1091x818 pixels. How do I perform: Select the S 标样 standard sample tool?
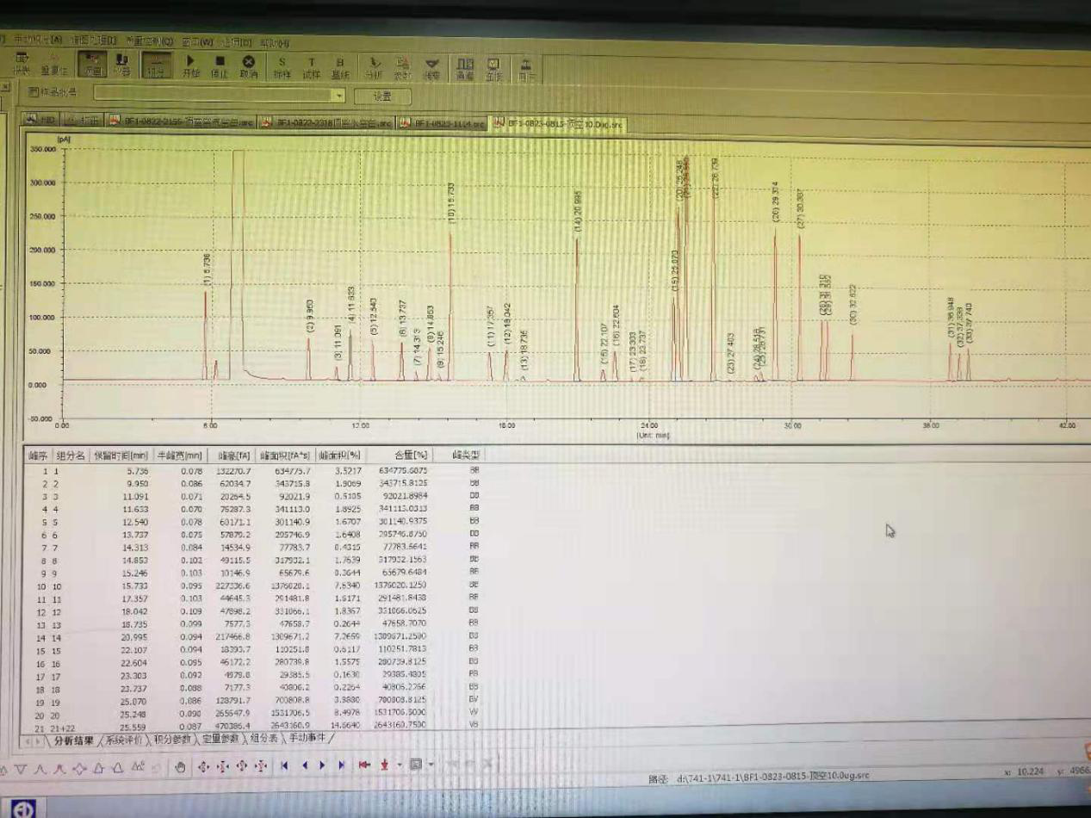click(x=282, y=67)
